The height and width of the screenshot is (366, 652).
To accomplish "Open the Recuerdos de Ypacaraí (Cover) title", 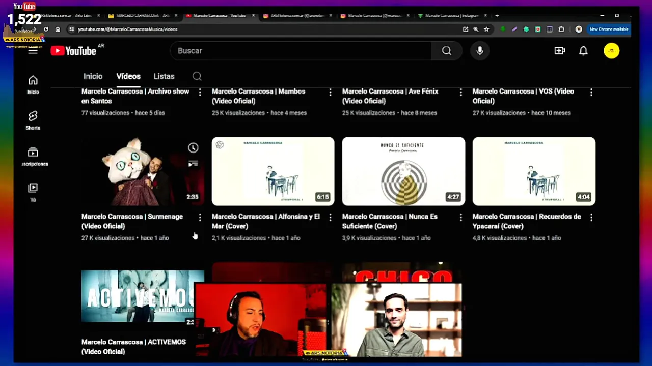I will click(x=527, y=221).
